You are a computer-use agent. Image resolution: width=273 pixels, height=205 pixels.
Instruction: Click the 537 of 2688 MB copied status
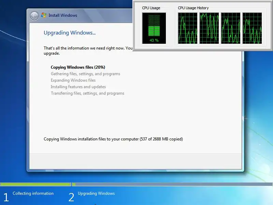click(113, 139)
